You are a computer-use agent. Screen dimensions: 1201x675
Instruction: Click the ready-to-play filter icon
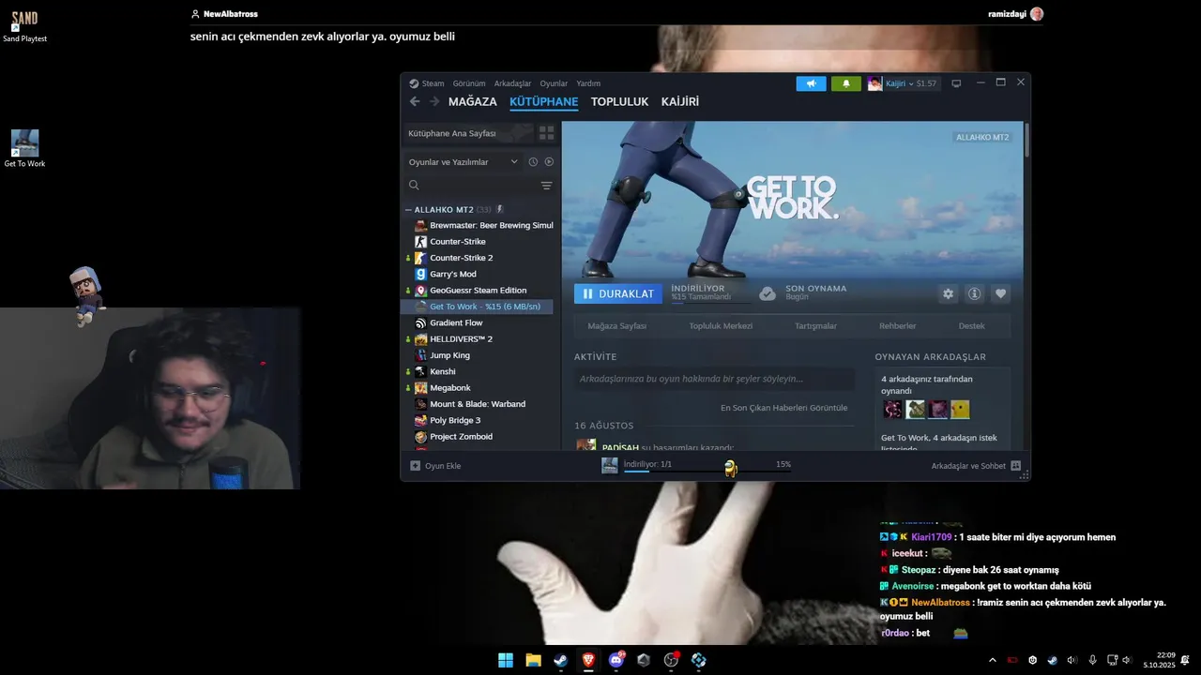[x=549, y=162]
